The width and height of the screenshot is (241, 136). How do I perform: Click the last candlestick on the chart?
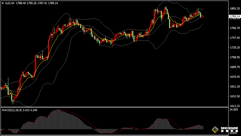[202, 16]
